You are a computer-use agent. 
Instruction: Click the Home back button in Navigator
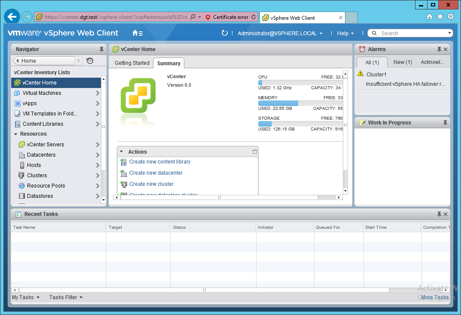click(44, 61)
